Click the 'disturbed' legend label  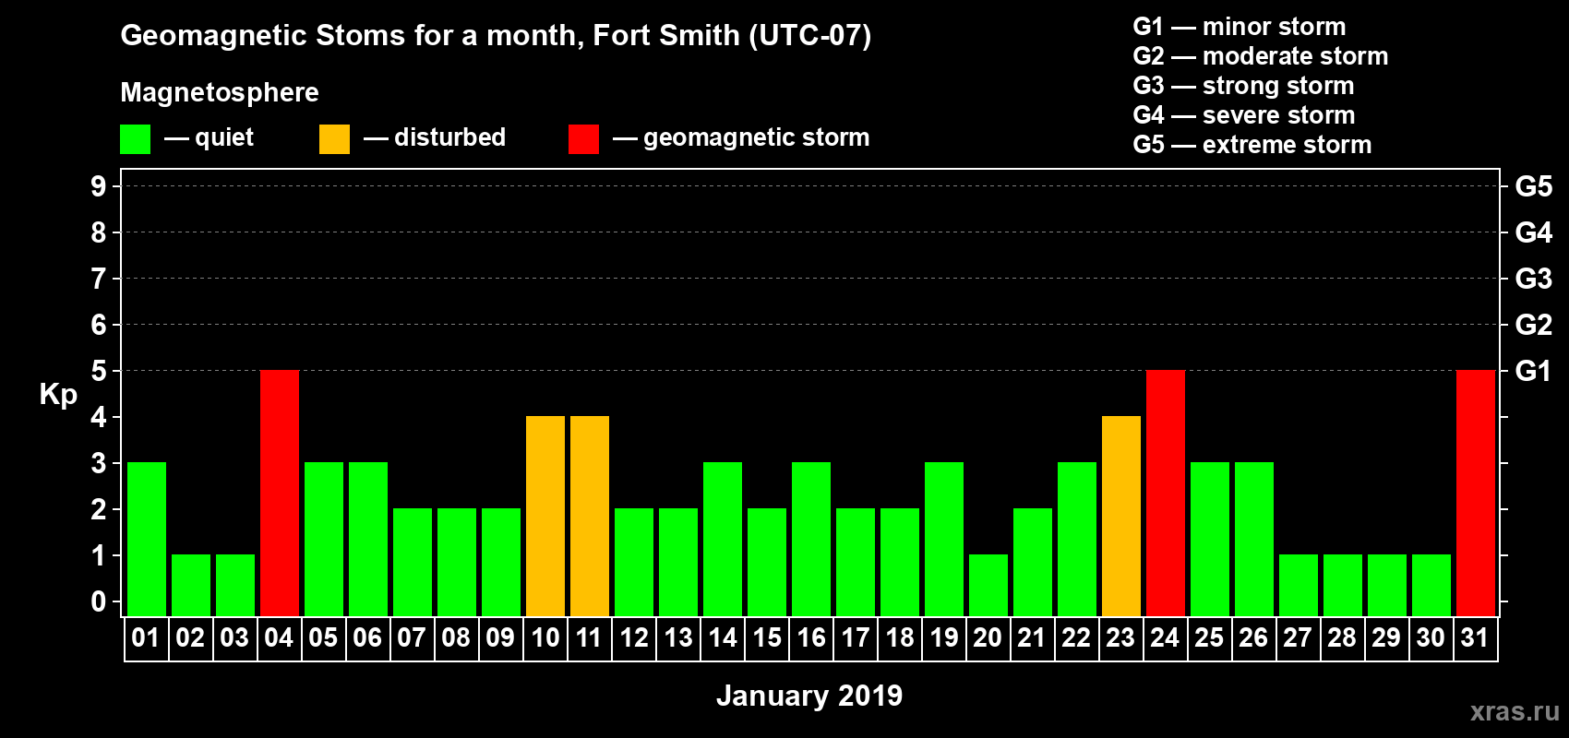449,137
